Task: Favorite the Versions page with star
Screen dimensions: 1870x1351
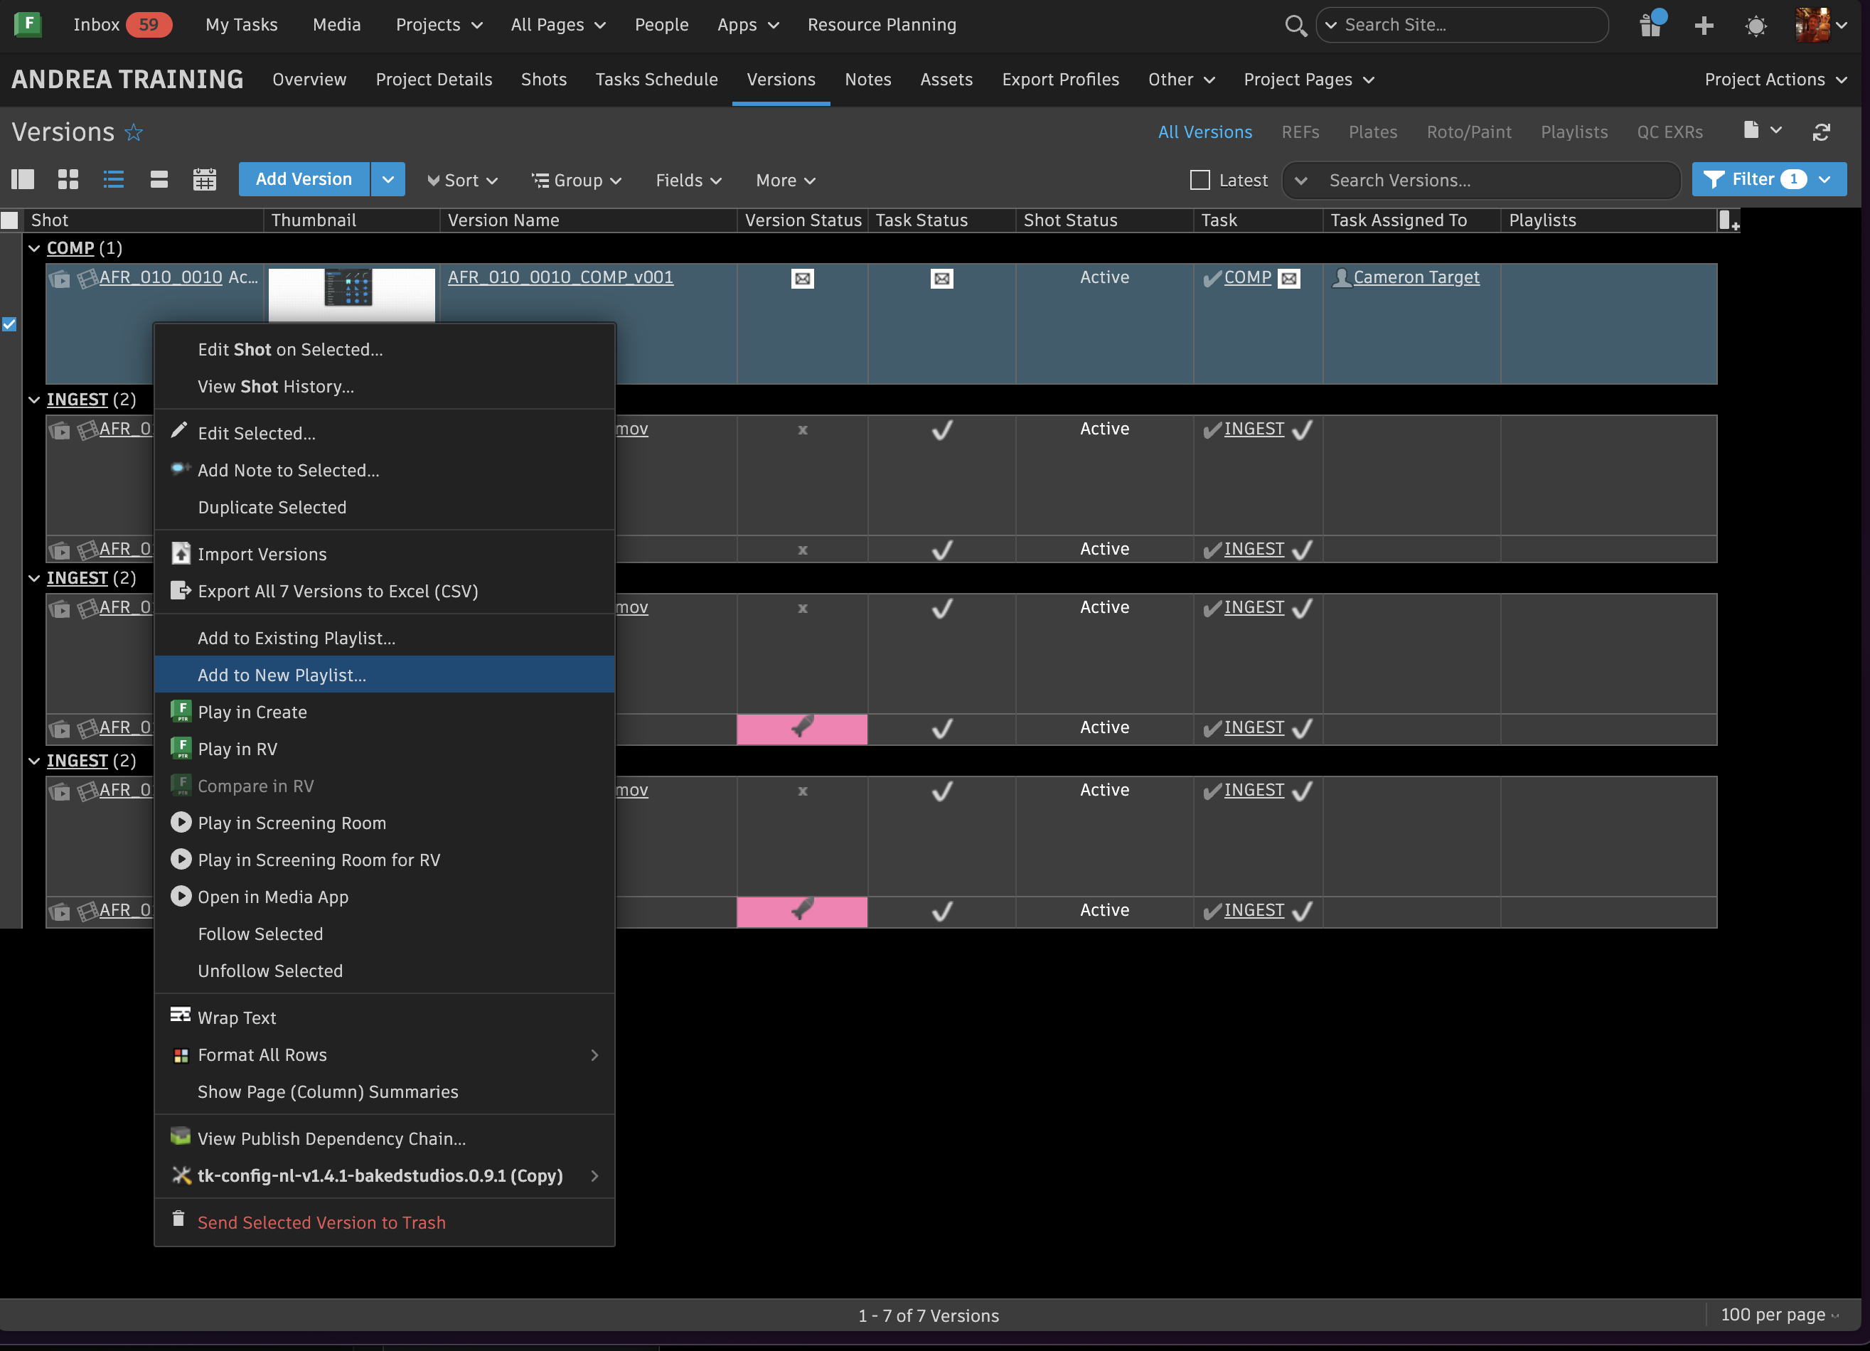Action: (x=134, y=133)
